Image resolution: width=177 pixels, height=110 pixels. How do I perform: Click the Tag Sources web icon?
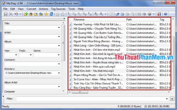[x=150, y=14]
